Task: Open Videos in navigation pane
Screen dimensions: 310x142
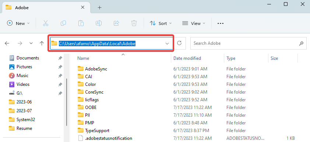Action: [23, 84]
